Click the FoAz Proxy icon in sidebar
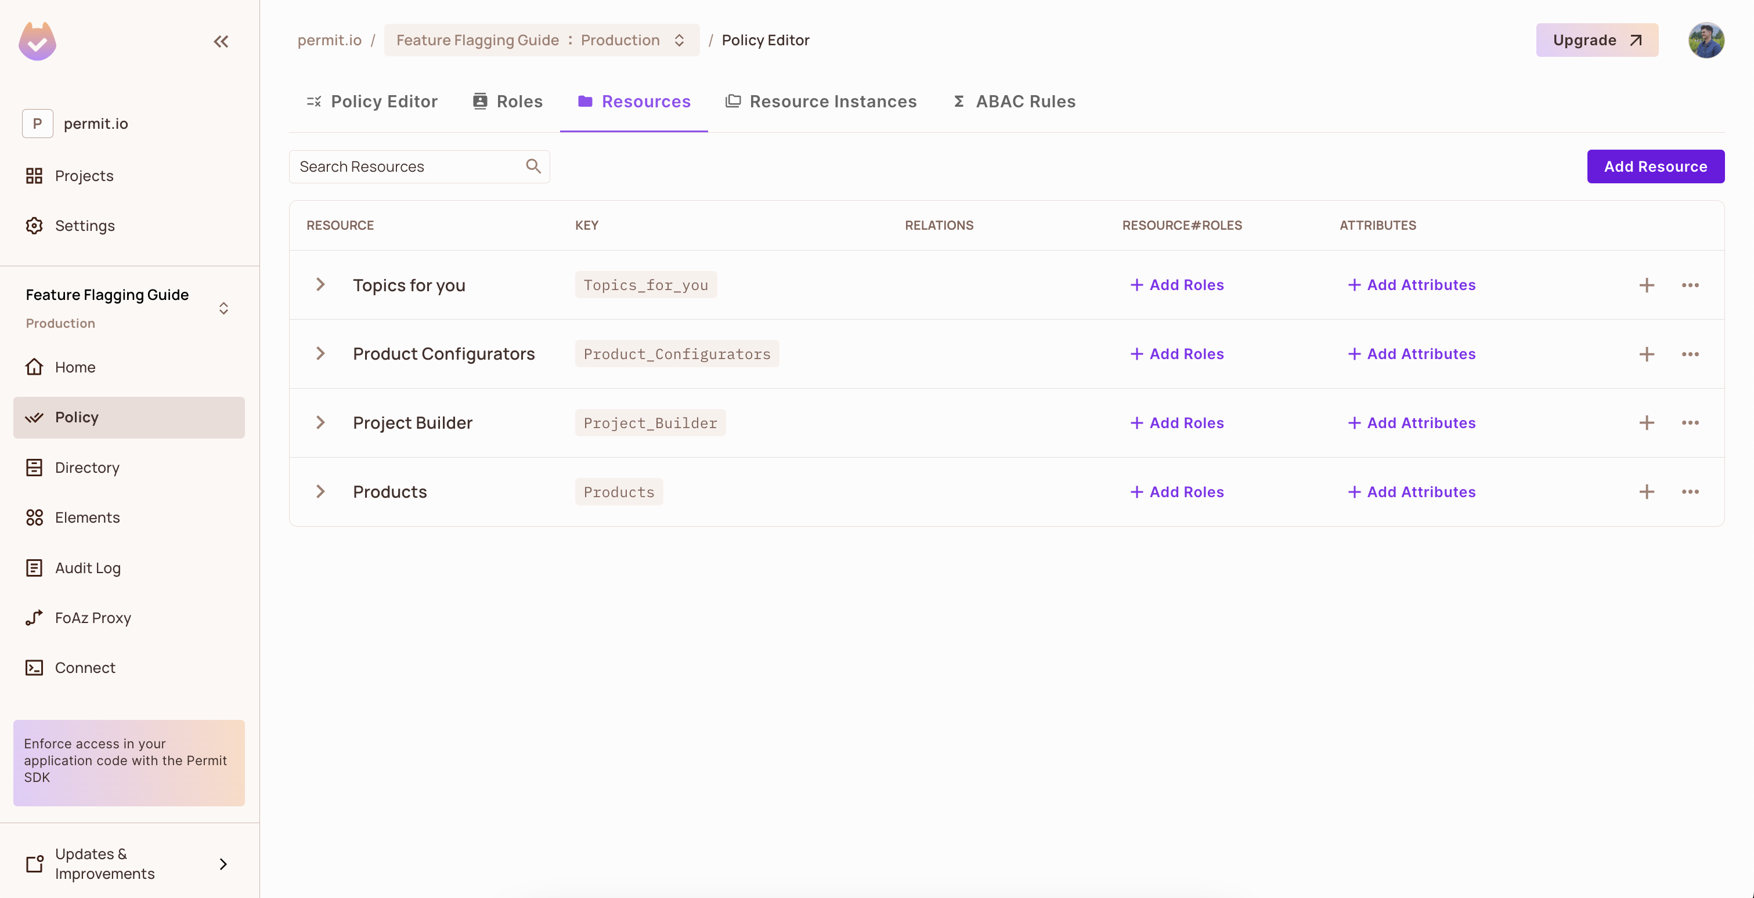This screenshot has width=1754, height=898. tap(33, 617)
